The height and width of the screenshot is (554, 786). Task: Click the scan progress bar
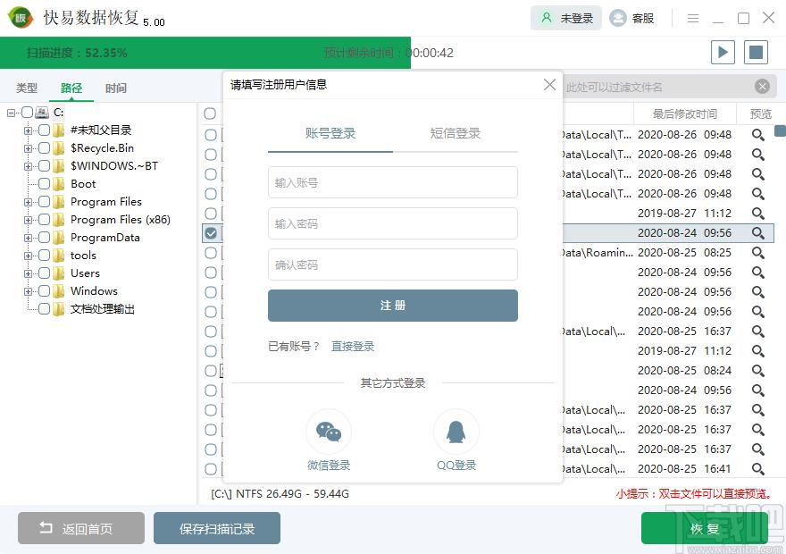(205, 53)
